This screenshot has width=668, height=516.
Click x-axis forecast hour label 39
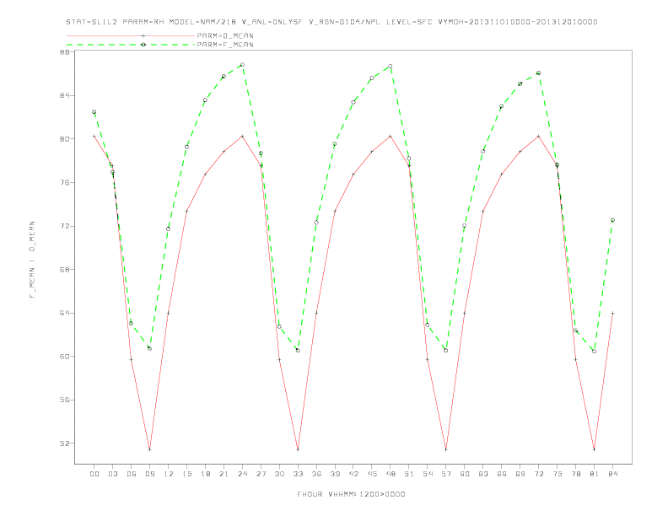point(335,474)
